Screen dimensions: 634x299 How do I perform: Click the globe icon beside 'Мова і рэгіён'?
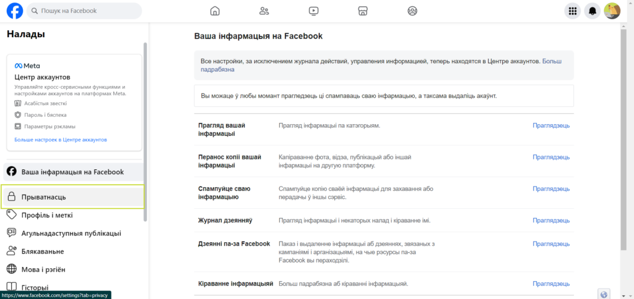coord(12,269)
